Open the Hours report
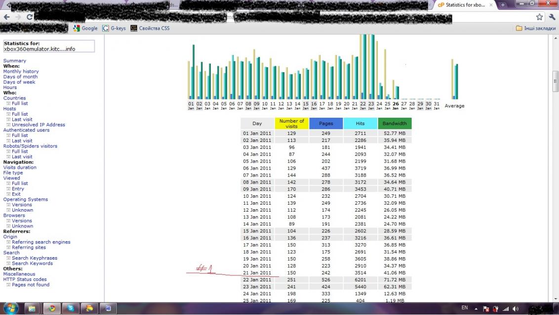Viewport: 559px width, 315px height. click(x=10, y=88)
